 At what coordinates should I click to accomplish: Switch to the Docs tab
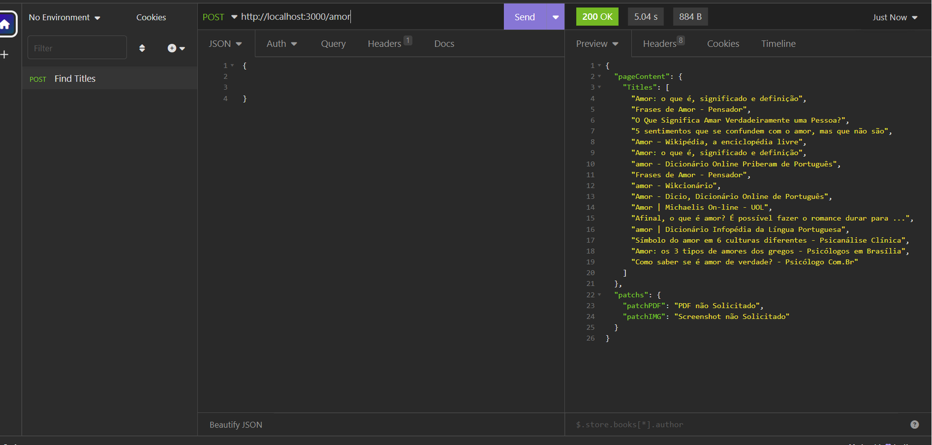(444, 44)
